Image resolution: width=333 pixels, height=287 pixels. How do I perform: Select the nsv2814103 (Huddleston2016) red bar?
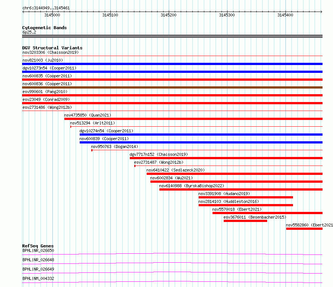pyautogui.click(x=246, y=205)
